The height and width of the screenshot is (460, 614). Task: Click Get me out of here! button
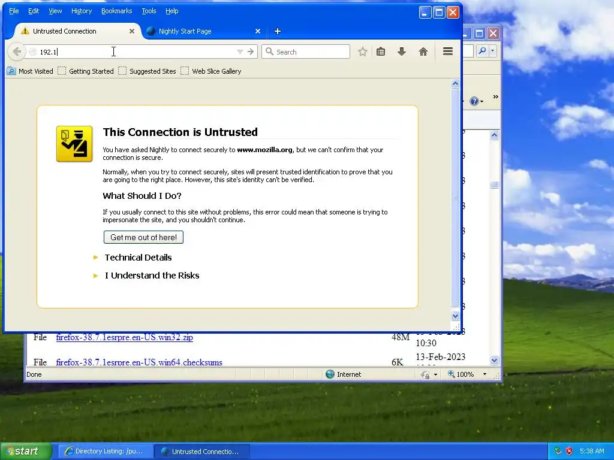coord(143,237)
